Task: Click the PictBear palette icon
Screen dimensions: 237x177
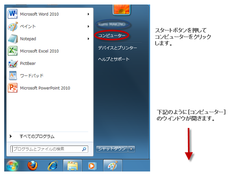Action: tap(13, 63)
